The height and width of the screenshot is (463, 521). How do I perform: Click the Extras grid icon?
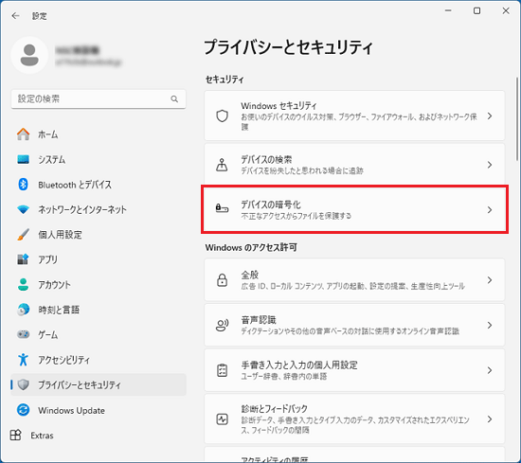(15, 436)
